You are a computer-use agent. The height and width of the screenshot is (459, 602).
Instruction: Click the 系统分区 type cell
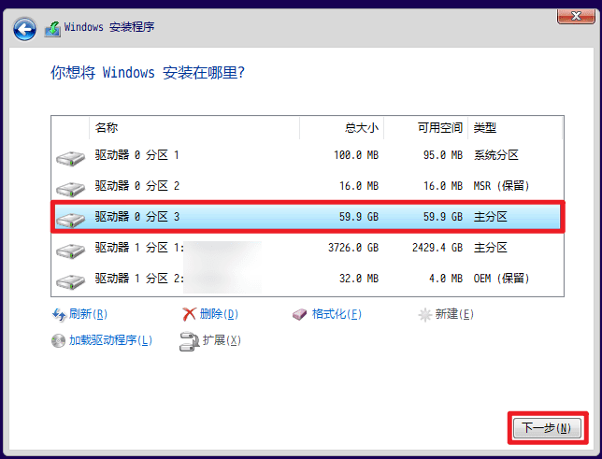pyautogui.click(x=496, y=155)
